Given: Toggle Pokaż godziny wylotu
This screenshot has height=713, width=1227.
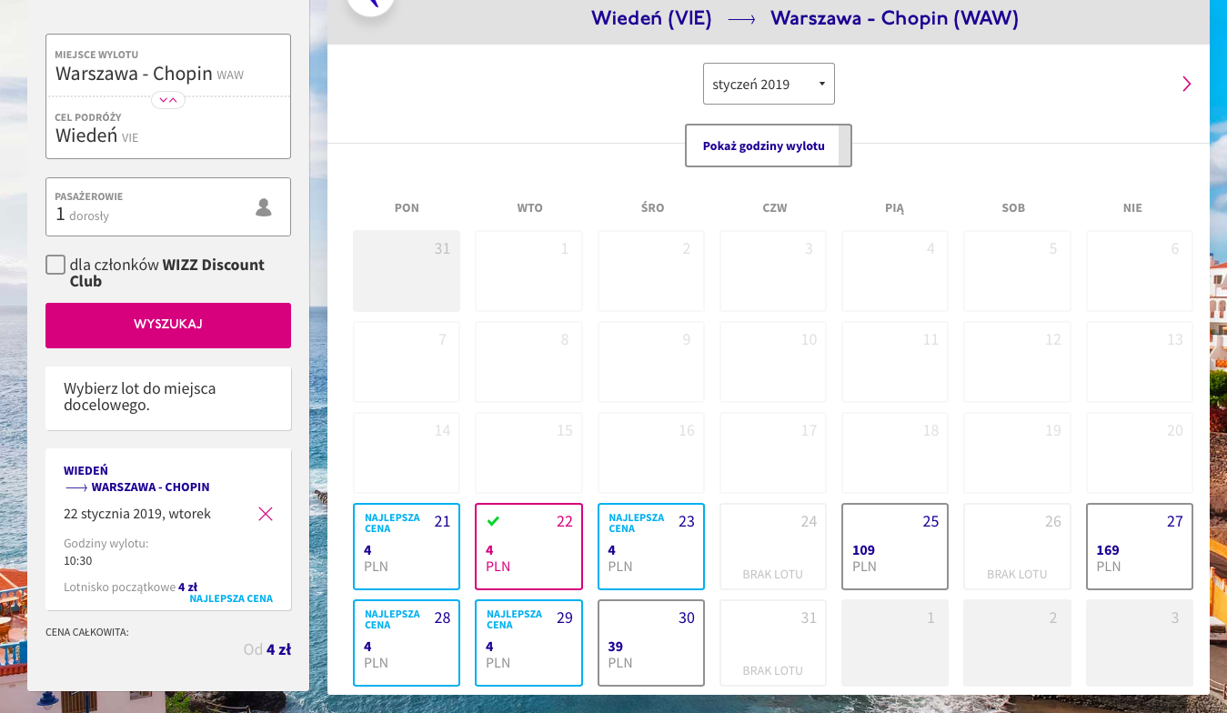Looking at the screenshot, I should tap(769, 146).
